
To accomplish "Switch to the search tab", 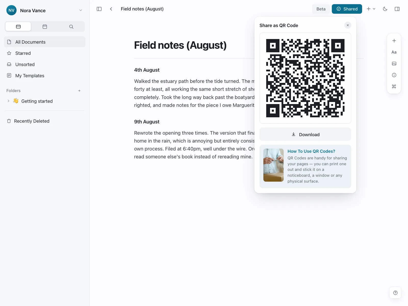I will pyautogui.click(x=71, y=27).
